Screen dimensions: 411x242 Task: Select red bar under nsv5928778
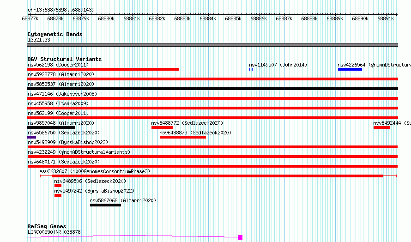click(212, 79)
